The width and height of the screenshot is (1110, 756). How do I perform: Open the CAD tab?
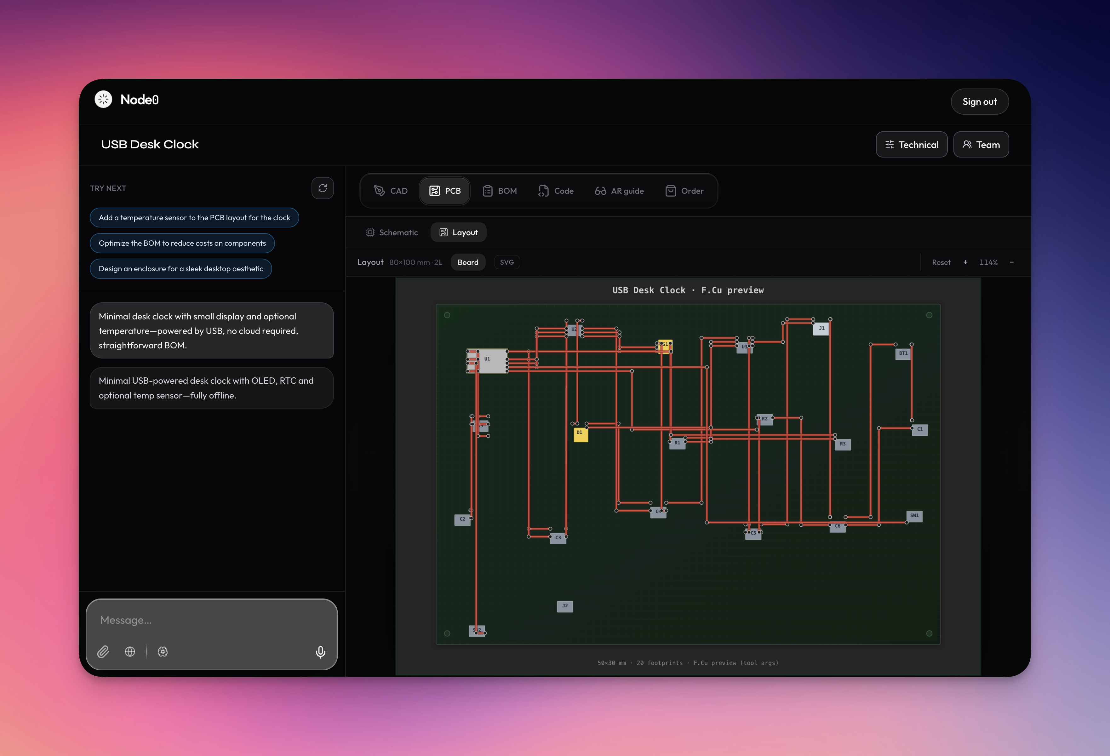click(391, 191)
